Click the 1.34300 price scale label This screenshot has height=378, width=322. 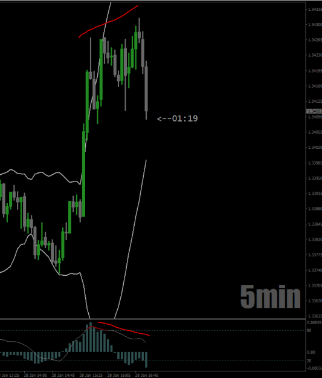click(x=315, y=25)
